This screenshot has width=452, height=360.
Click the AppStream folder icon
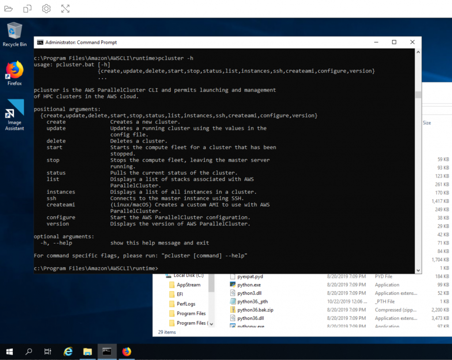172,285
